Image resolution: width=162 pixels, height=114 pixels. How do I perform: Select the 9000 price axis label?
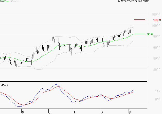click(157, 47)
